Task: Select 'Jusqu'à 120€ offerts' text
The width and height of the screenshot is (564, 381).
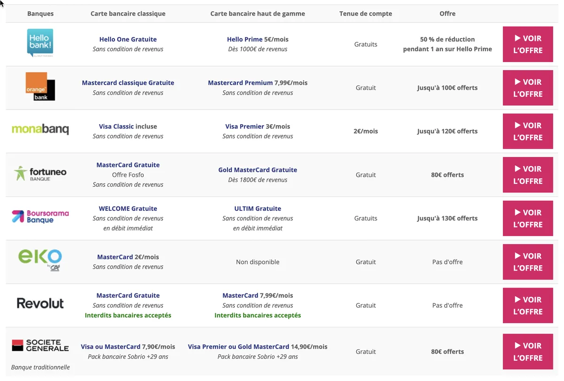Action: click(447, 131)
